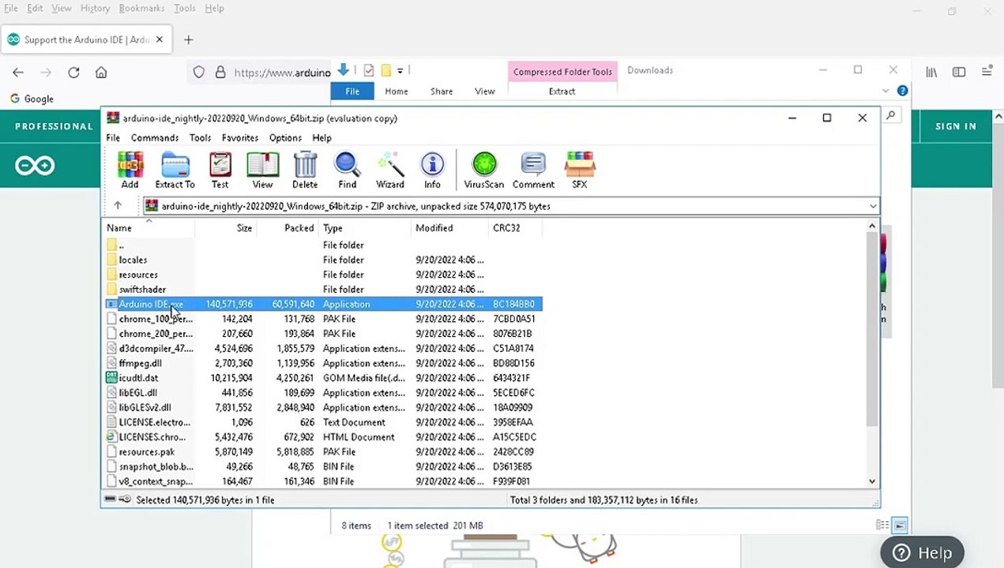Viewport: 1004px width, 568px height.
Task: Close the Arduino IDE browser tab
Action: point(159,39)
